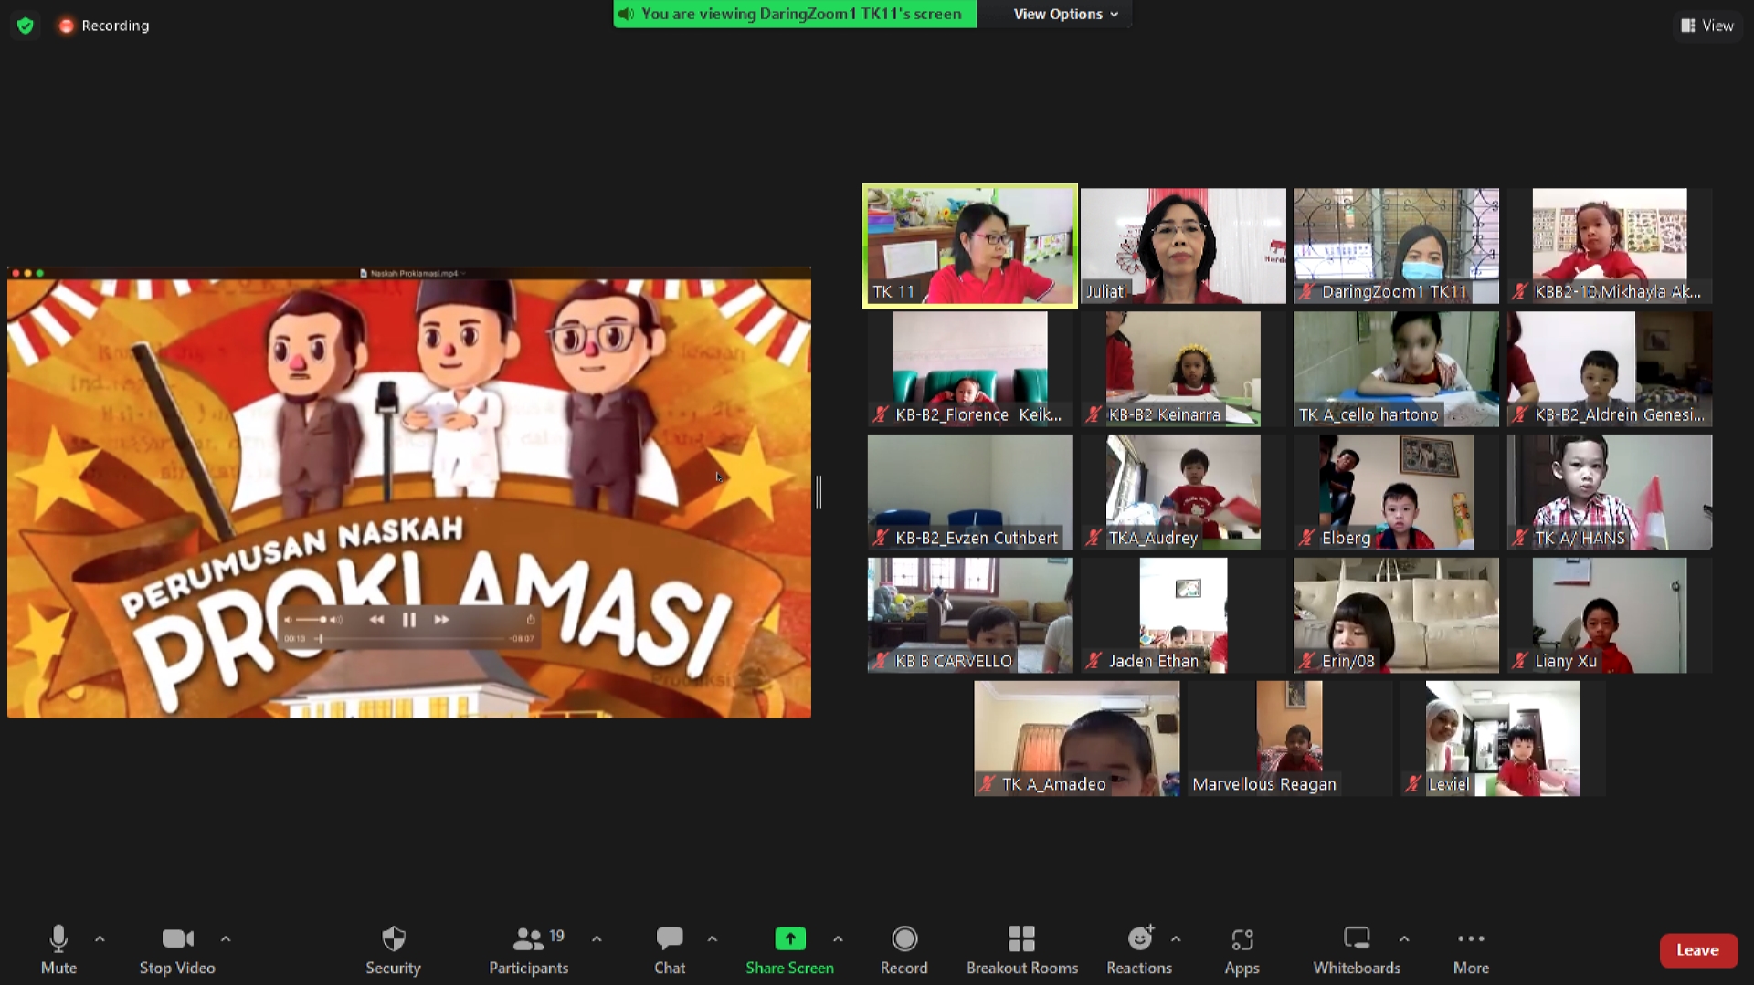Select the TK A_cello hartono video tile
The height and width of the screenshot is (985, 1754).
pos(1396,369)
